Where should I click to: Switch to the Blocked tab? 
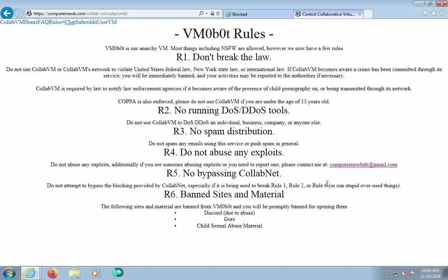[x=258, y=14]
